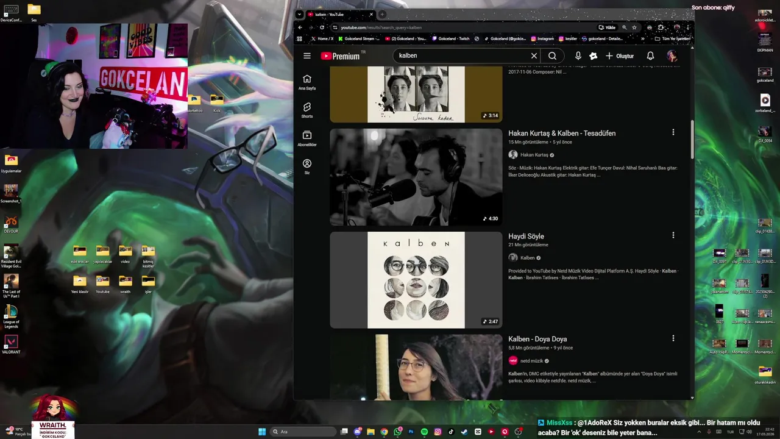Open the 'Kalben - Doya Doya' title
Screen dimensions: 780x439
pyautogui.click(x=537, y=339)
